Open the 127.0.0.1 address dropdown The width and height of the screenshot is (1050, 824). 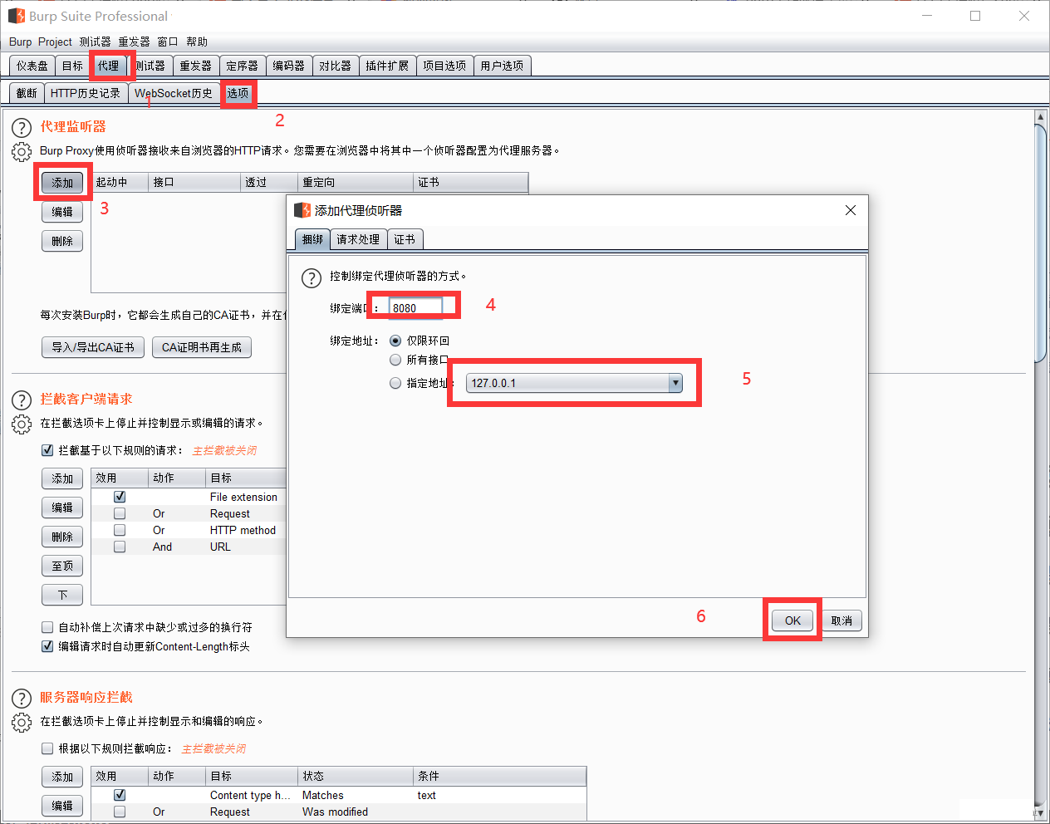[675, 383]
